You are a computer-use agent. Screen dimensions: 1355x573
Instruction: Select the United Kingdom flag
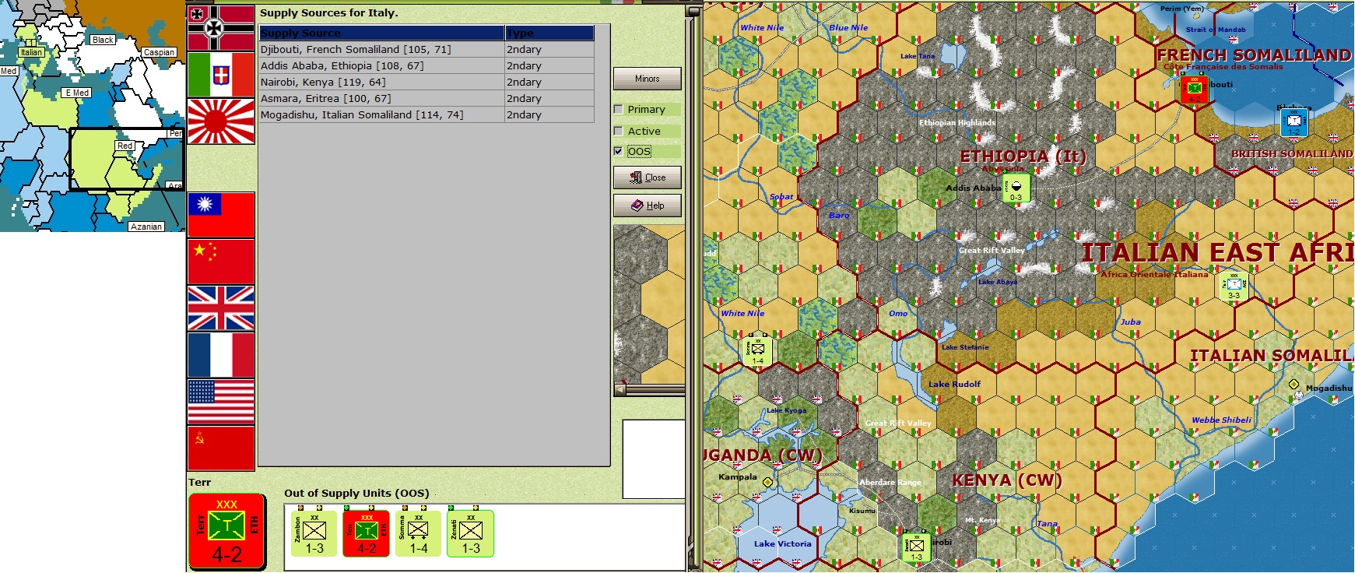tap(221, 308)
